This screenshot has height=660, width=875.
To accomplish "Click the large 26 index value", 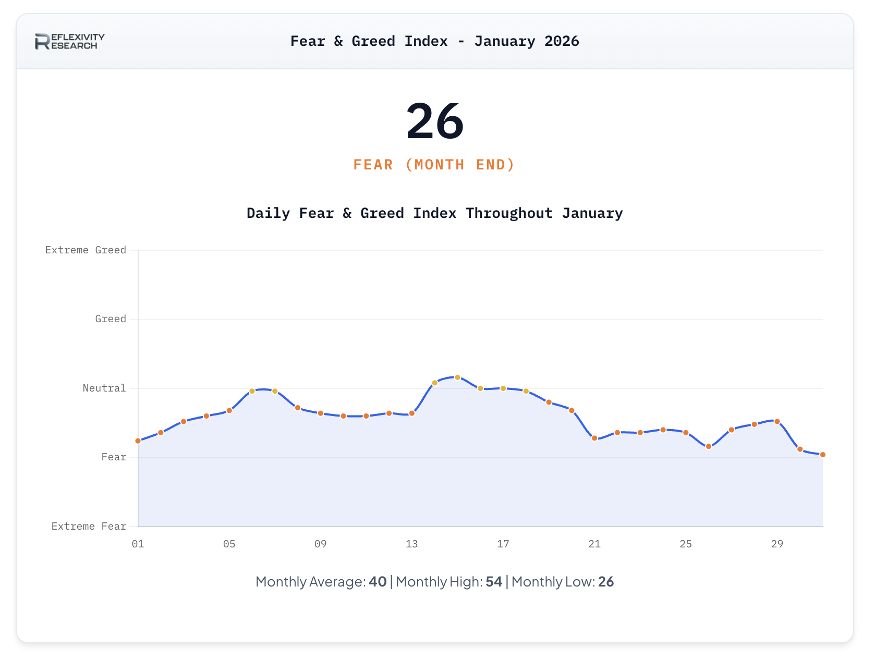I will coord(435,121).
